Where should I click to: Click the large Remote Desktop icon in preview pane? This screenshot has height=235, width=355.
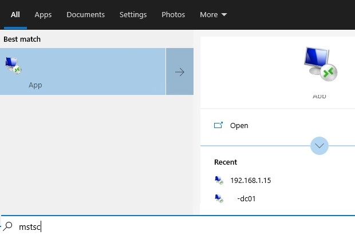(319, 63)
